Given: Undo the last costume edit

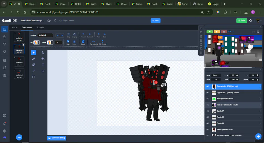Looking at the screenshot, I should [58, 35].
